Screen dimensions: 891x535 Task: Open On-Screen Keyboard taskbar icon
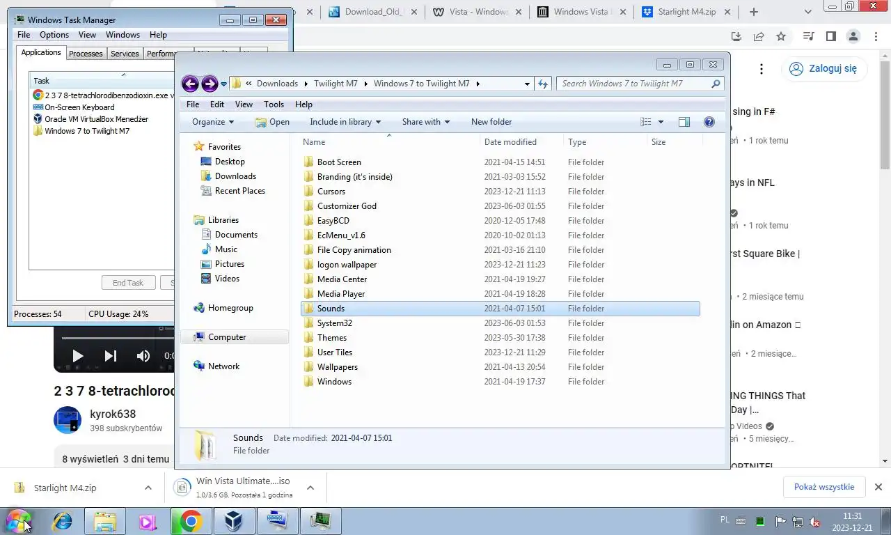278,520
